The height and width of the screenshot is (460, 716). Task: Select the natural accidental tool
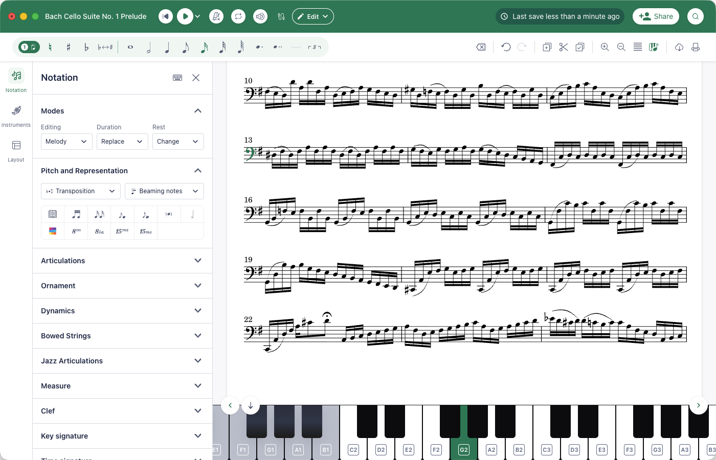pos(50,47)
